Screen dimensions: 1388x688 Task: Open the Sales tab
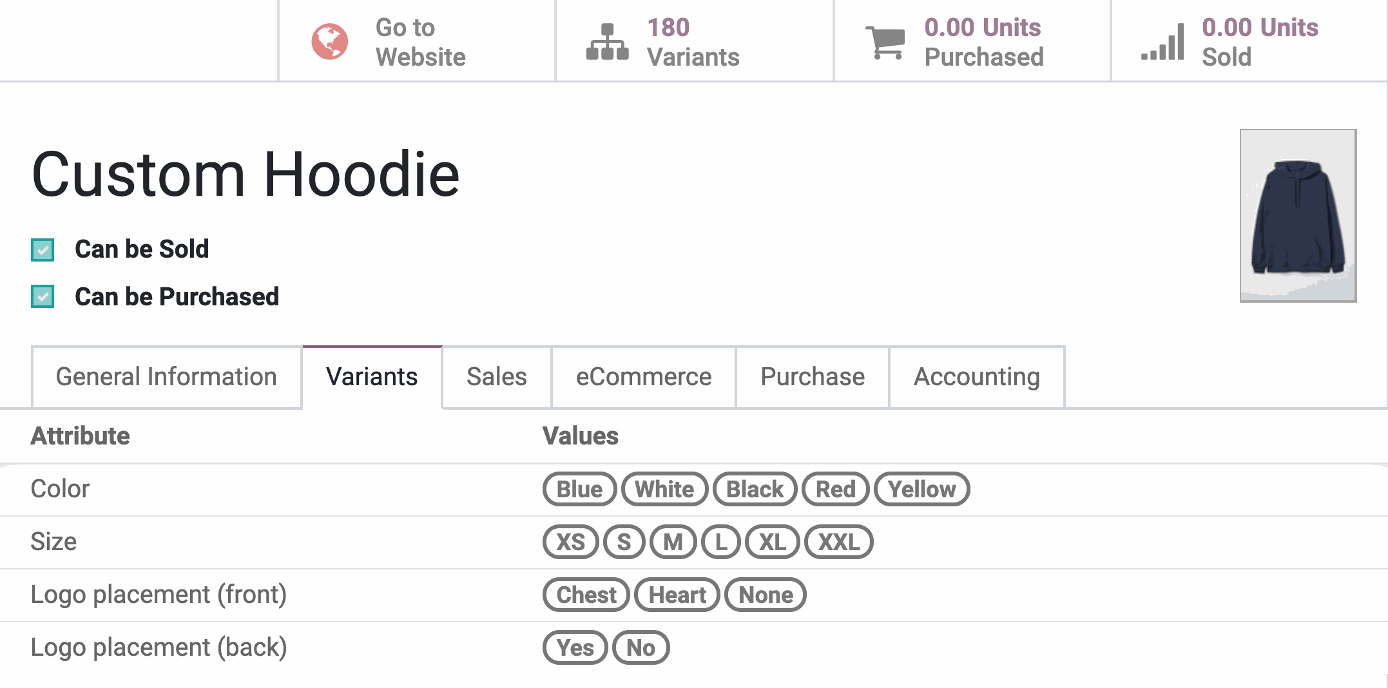tap(496, 377)
